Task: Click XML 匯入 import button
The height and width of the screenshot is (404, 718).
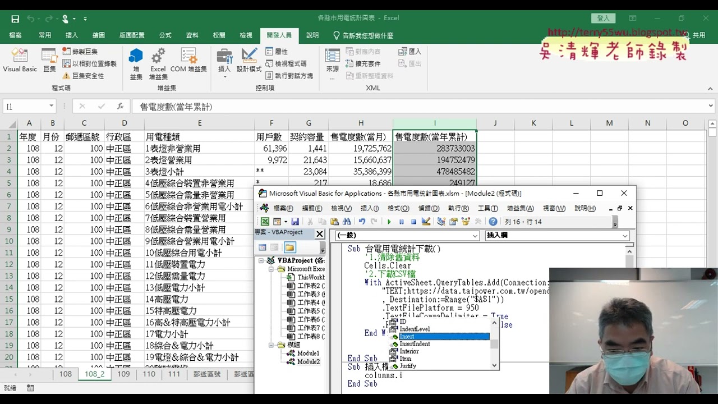Action: [409, 52]
